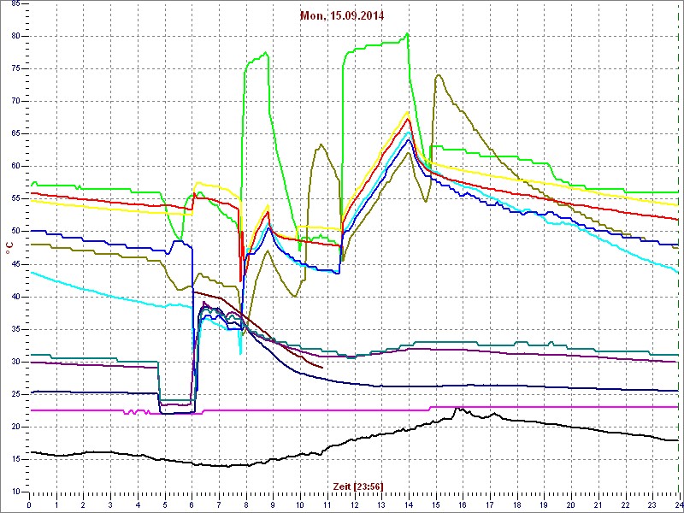
Task: Pick hour 21 on the time axis
Action: click(598, 504)
